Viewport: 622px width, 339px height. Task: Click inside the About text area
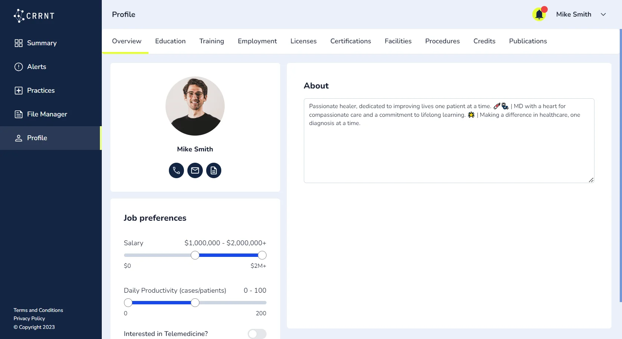click(x=449, y=151)
